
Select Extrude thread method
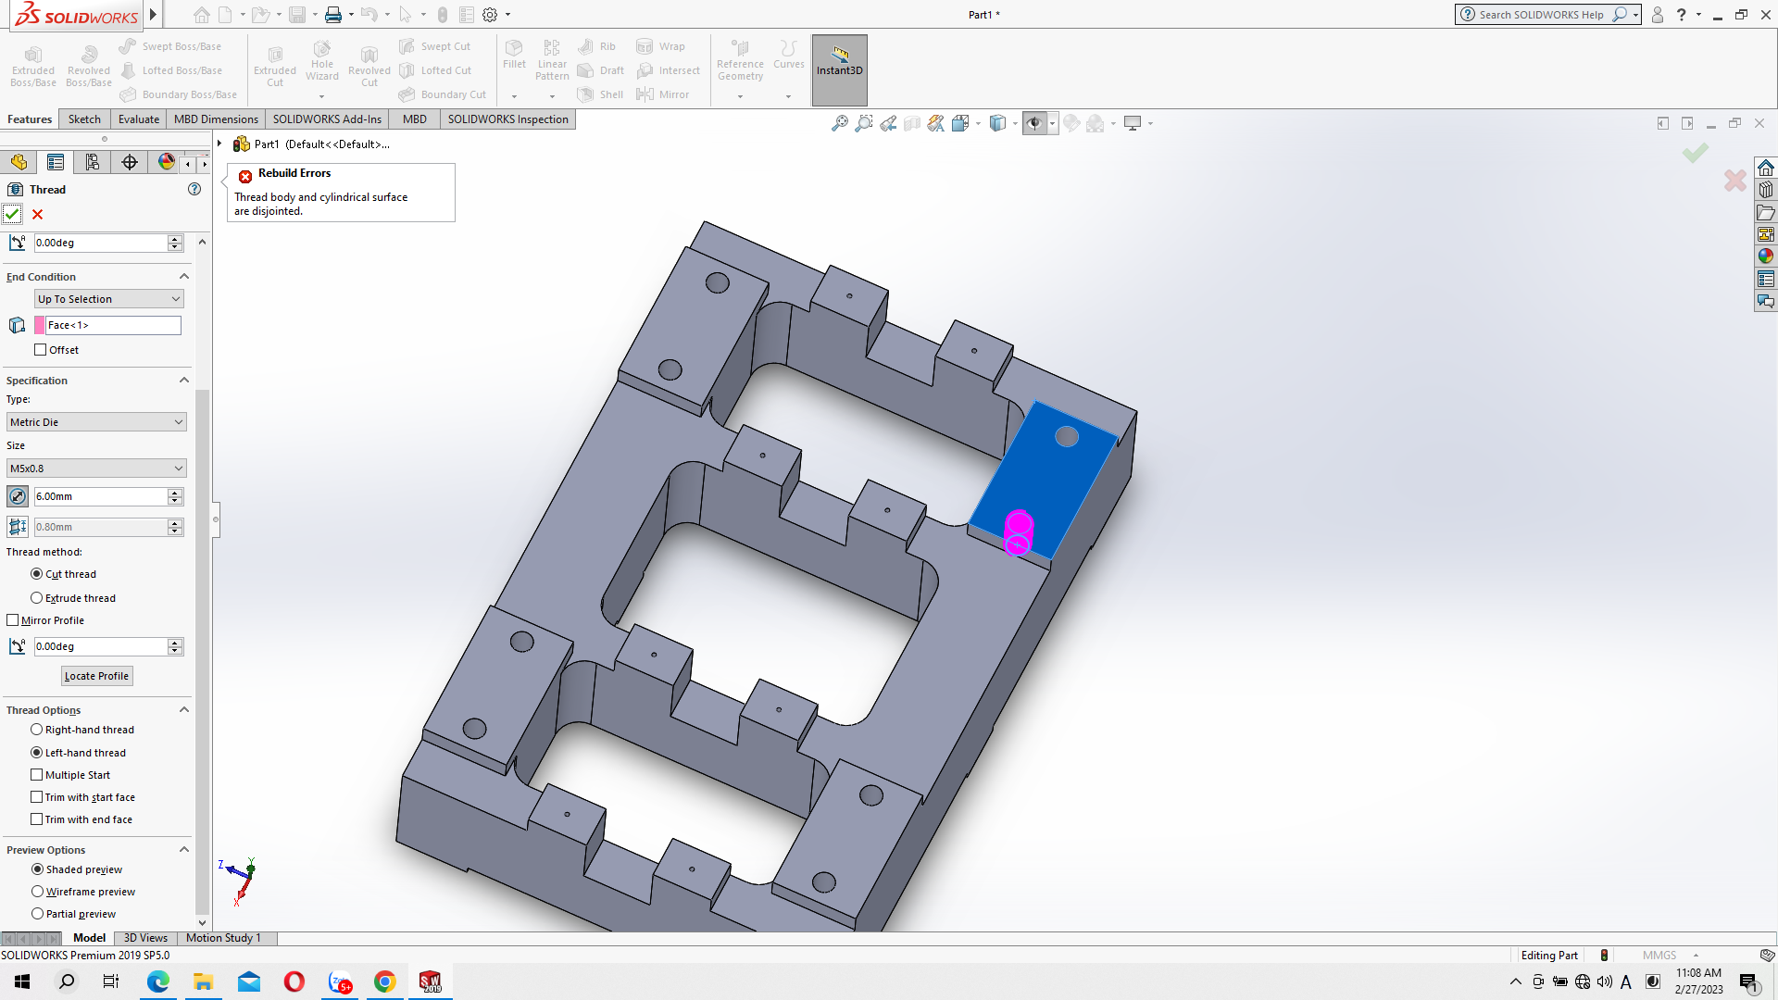(37, 598)
